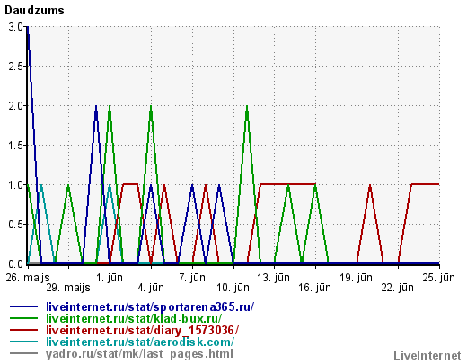
Task: Select the red legend line swatch
Action: (x=23, y=330)
